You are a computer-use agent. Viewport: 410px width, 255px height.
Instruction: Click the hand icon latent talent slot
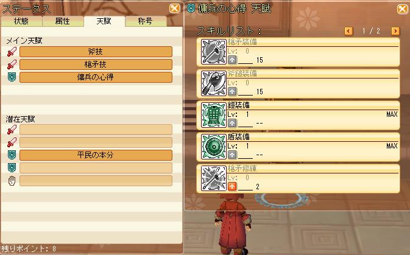tap(96, 181)
